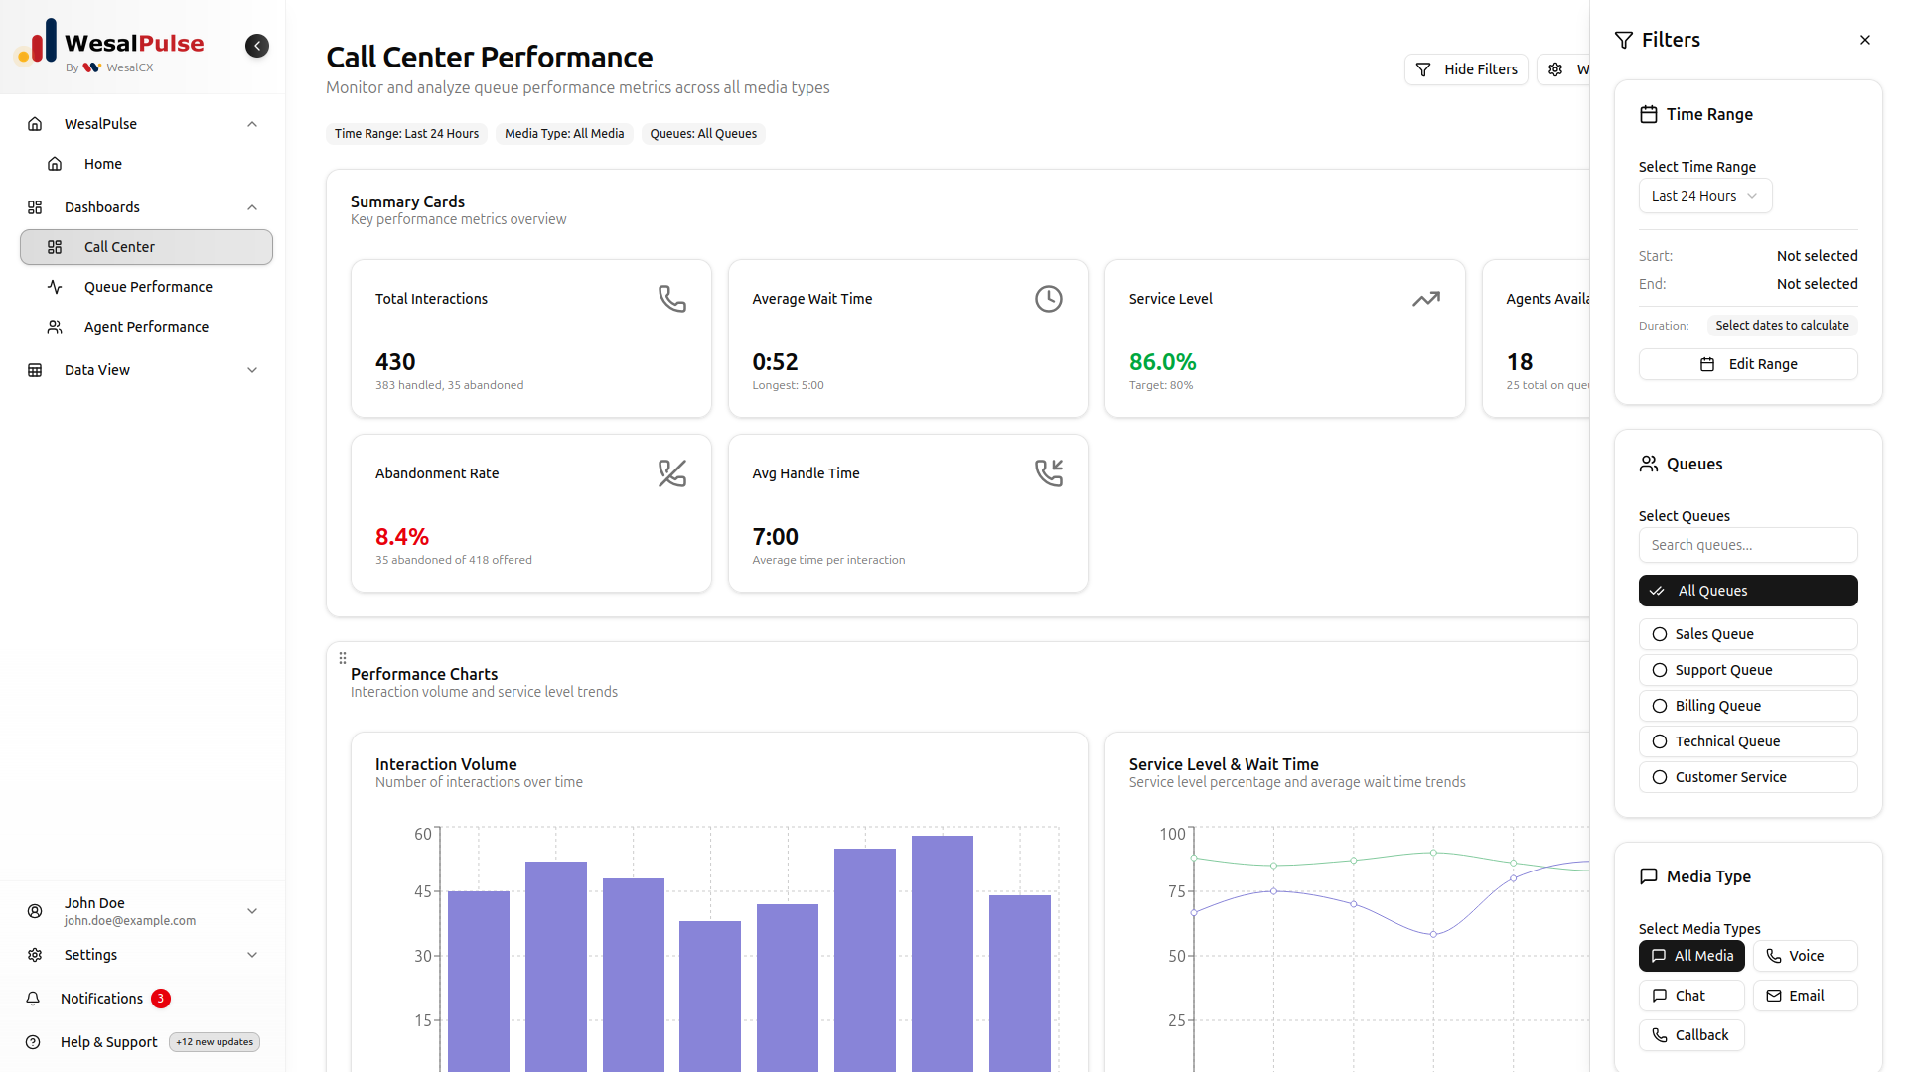Click the funnel icon in the Filters panel header

[1625, 40]
